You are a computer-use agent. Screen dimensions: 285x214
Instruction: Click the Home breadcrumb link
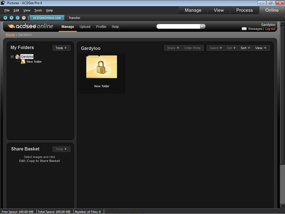(10, 35)
